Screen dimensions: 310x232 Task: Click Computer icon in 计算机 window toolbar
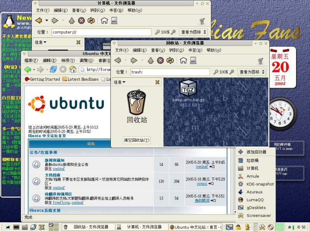point(114,20)
